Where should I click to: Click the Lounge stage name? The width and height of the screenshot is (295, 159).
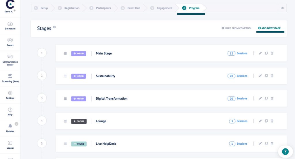pos(101,121)
